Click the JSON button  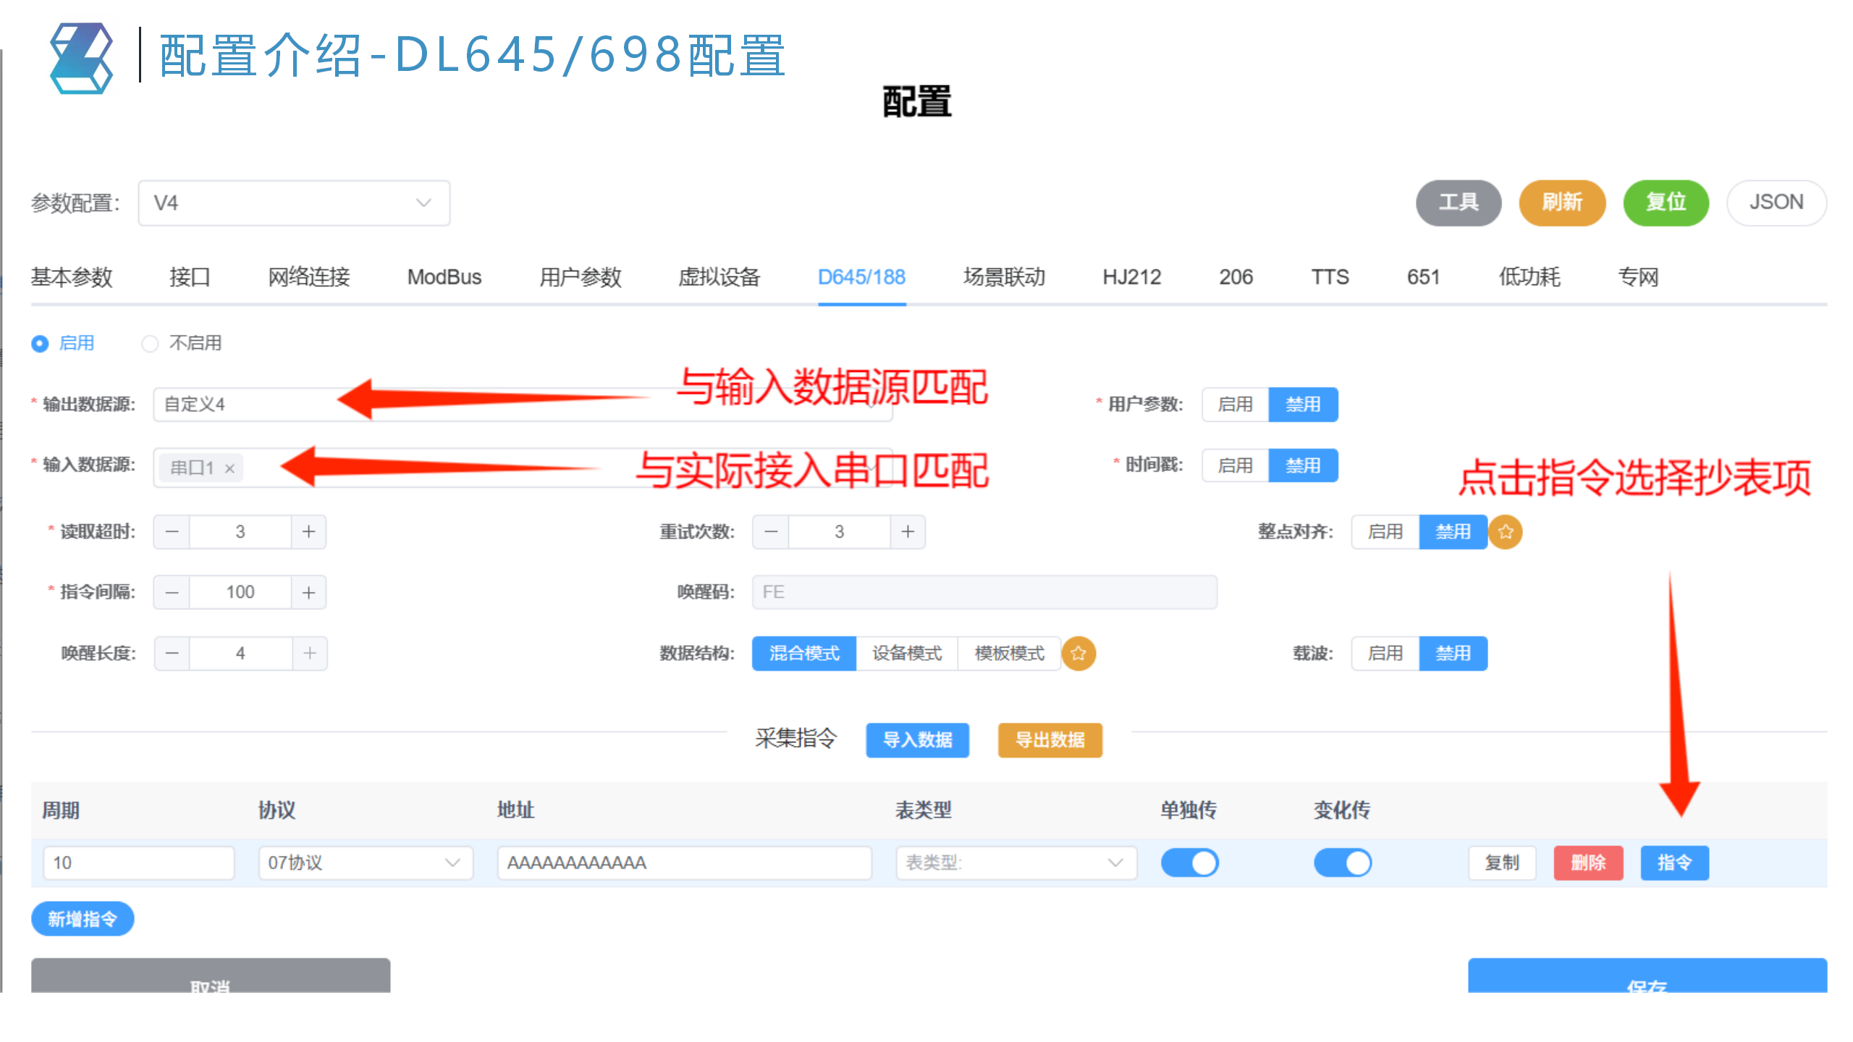pos(1776,203)
